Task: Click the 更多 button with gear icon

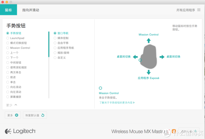Action: (13, 115)
